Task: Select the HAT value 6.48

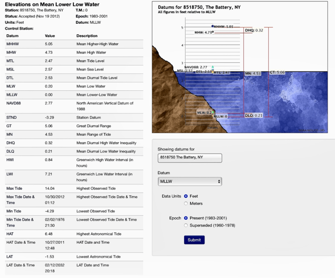Action: tap(49, 234)
